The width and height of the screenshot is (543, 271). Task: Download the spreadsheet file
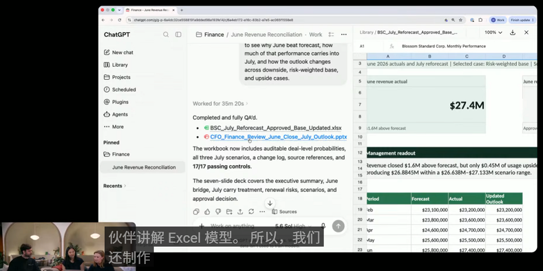[x=513, y=32]
